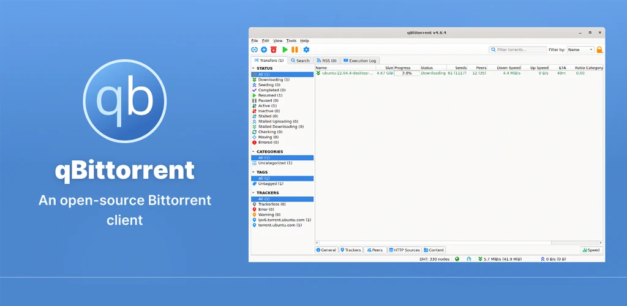Click the orange lock UI icon

click(599, 50)
